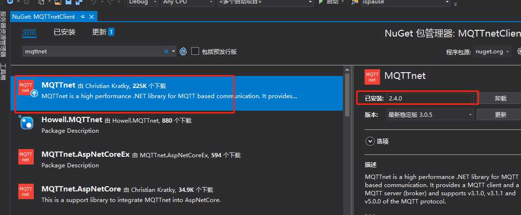Select the MQTTnet.AspNetCoreEx package
Screen dimensions: 521x215
pos(177,163)
